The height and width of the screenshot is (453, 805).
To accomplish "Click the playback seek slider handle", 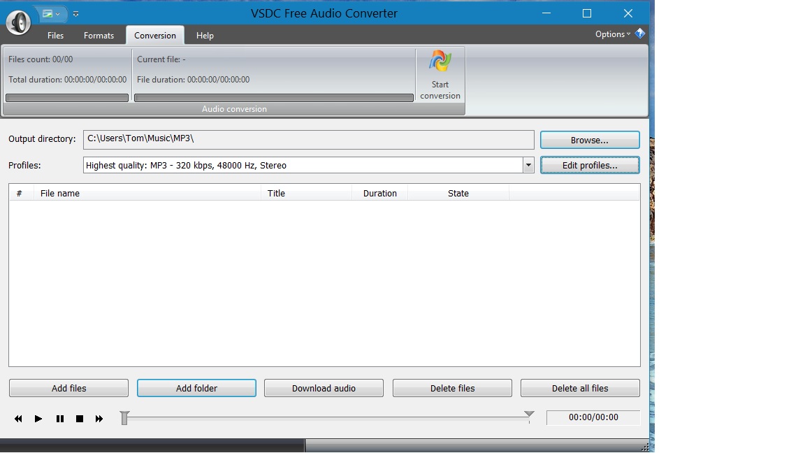I will click(x=124, y=418).
